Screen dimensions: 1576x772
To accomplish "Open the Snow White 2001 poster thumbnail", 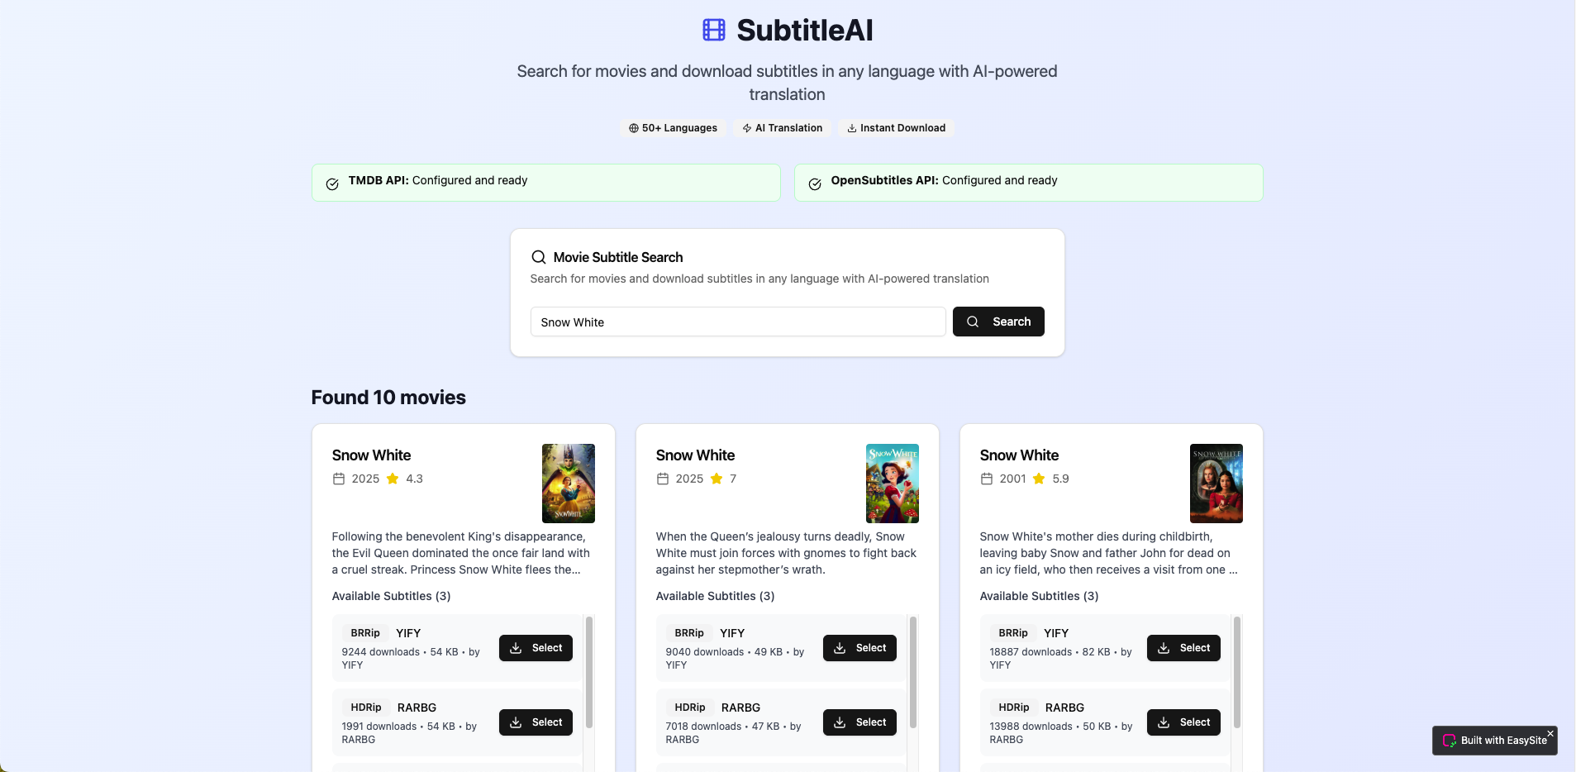I will tap(1217, 484).
